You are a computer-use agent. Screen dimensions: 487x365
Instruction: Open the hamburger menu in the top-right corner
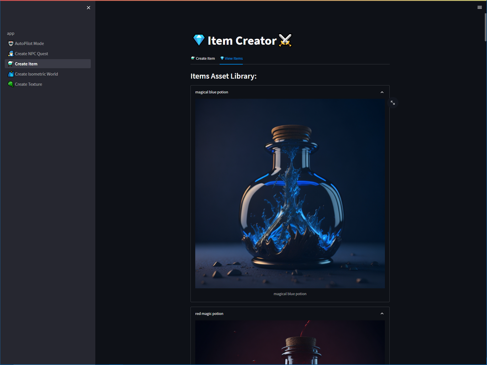[480, 7]
